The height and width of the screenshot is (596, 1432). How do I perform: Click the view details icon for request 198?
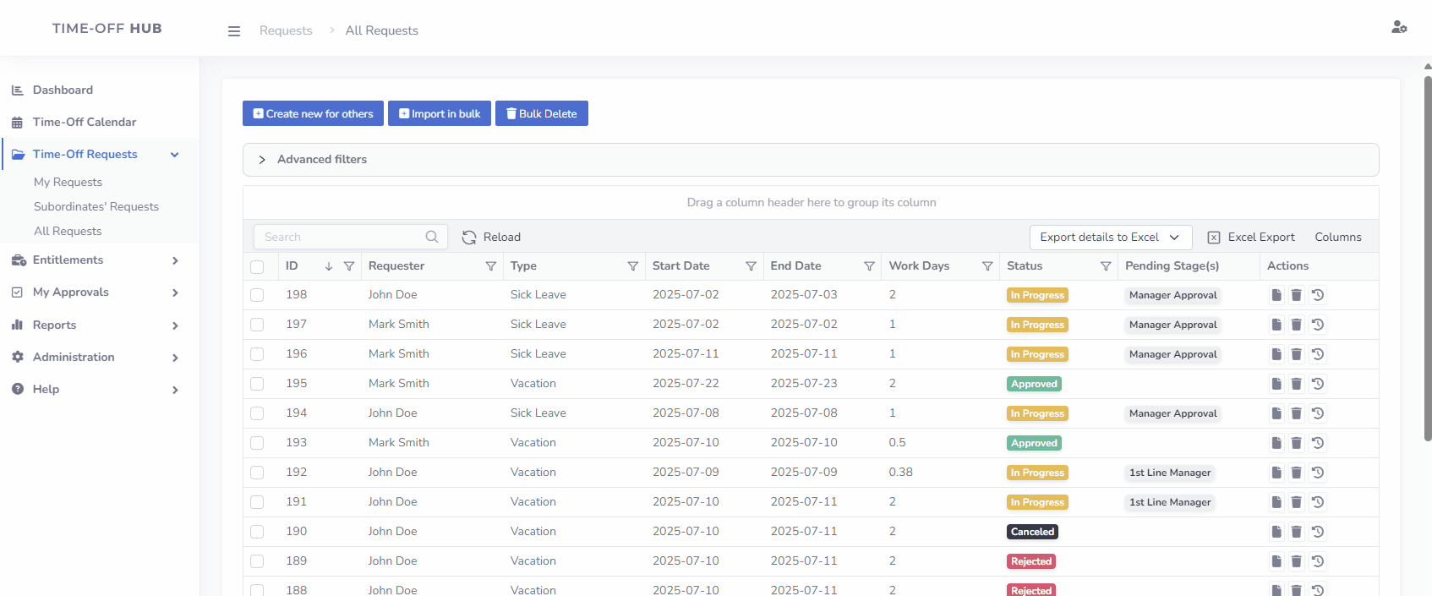[1276, 295]
